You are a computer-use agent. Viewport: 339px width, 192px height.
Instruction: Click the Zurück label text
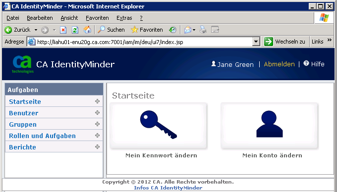22,30
